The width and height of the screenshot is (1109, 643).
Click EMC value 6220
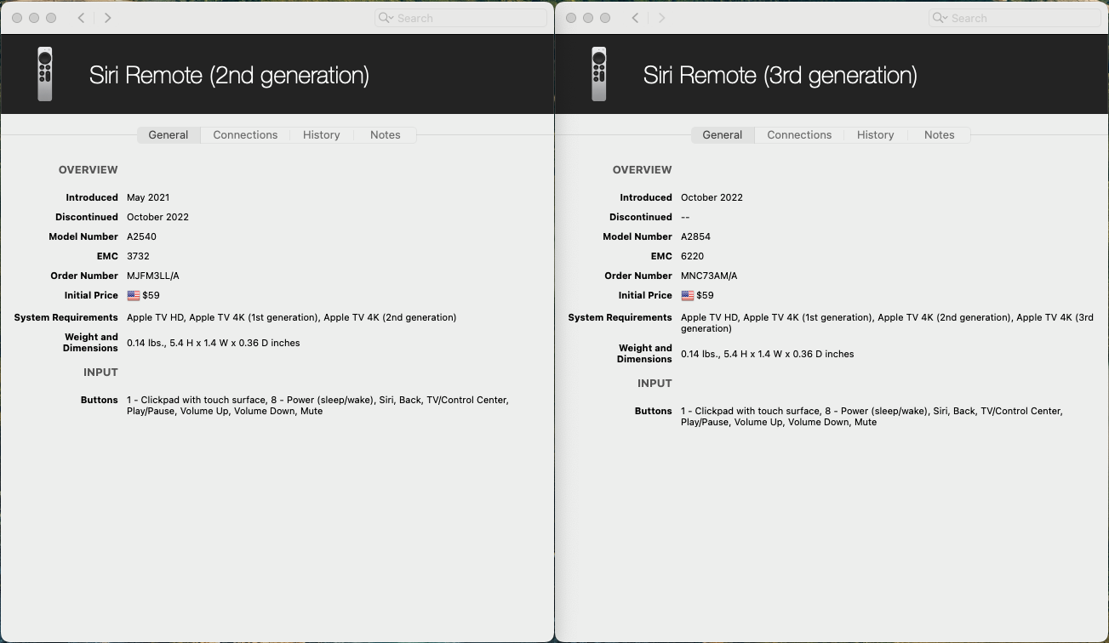(692, 256)
